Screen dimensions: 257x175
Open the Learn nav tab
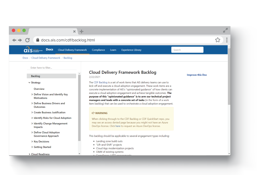(x=113, y=50)
